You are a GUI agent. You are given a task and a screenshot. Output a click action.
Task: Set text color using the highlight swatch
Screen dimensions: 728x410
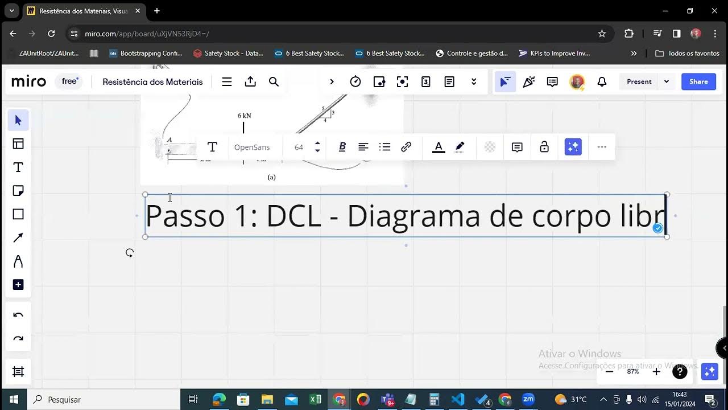pyautogui.click(x=459, y=147)
